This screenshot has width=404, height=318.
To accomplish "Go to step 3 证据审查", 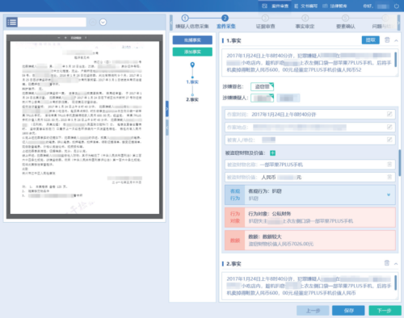I will coord(265,22).
